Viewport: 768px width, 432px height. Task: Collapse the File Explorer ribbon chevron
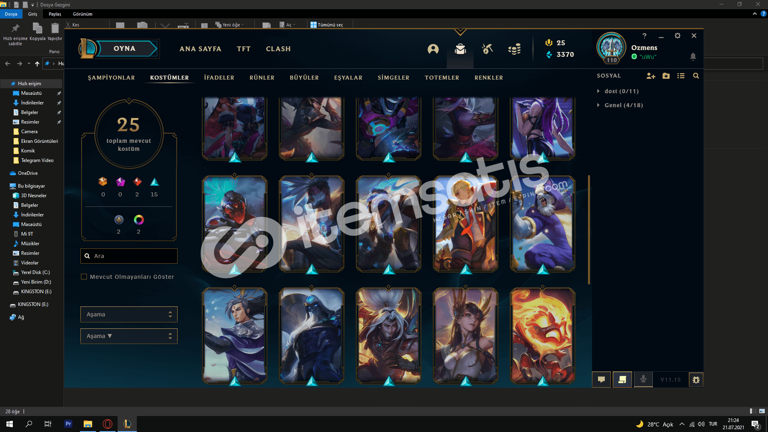pos(754,14)
